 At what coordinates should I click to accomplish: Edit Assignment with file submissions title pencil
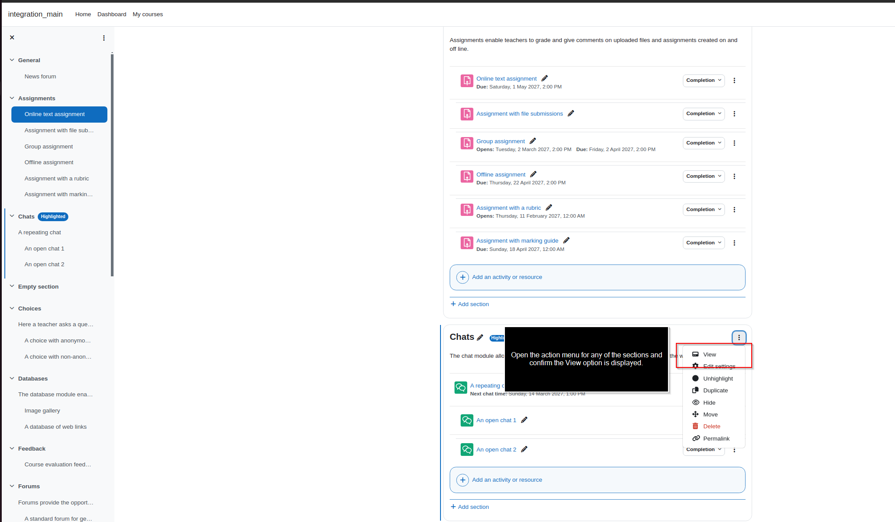point(571,113)
